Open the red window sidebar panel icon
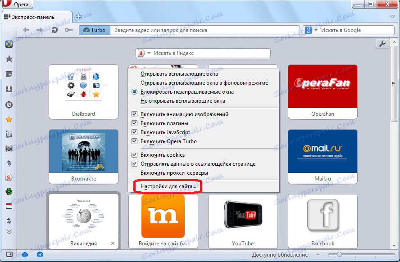The image size is (400, 262). [9, 206]
